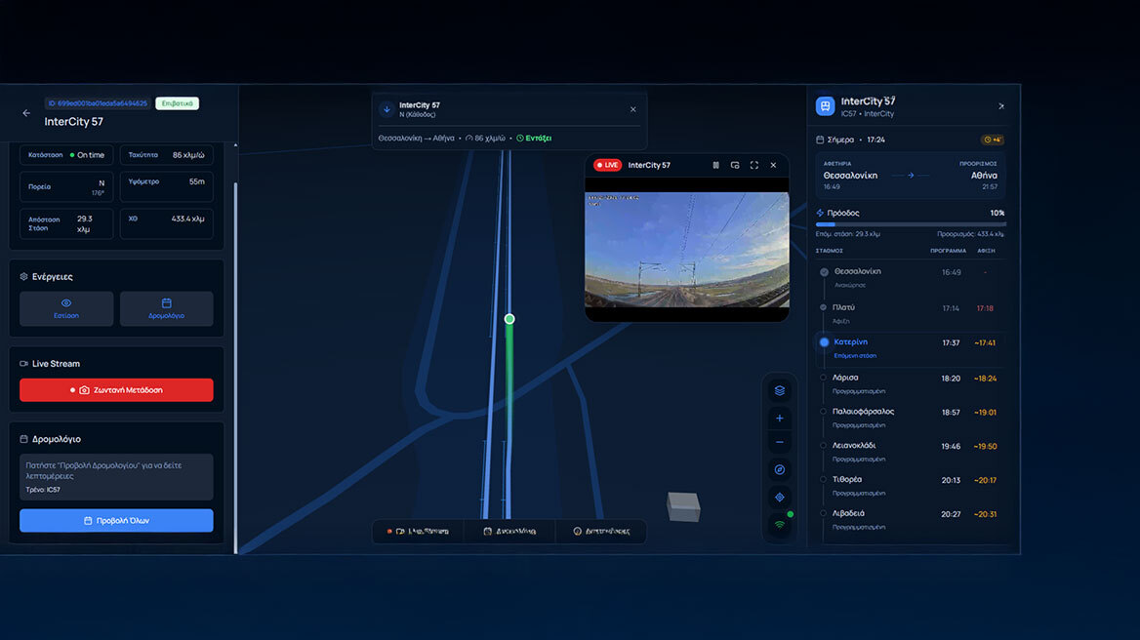
Task: Expand the InterCity 57 timetable panel arrow
Action: 1000,106
